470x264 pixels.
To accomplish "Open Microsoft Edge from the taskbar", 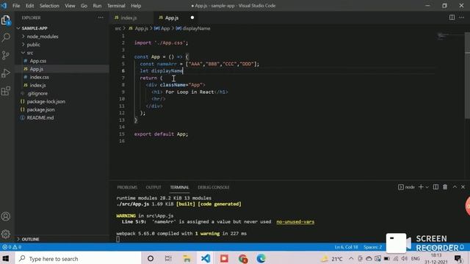I will tap(261, 258).
